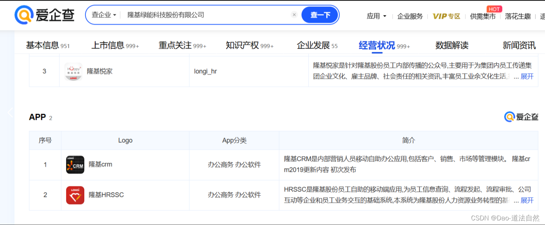Click the 隆基悦家 account name
The height and width of the screenshot is (225, 545).
click(100, 71)
